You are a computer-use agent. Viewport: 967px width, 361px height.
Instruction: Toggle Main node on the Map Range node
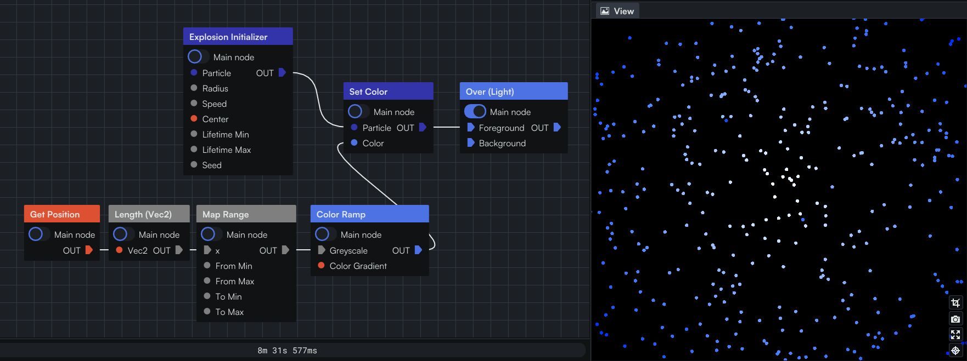click(211, 234)
